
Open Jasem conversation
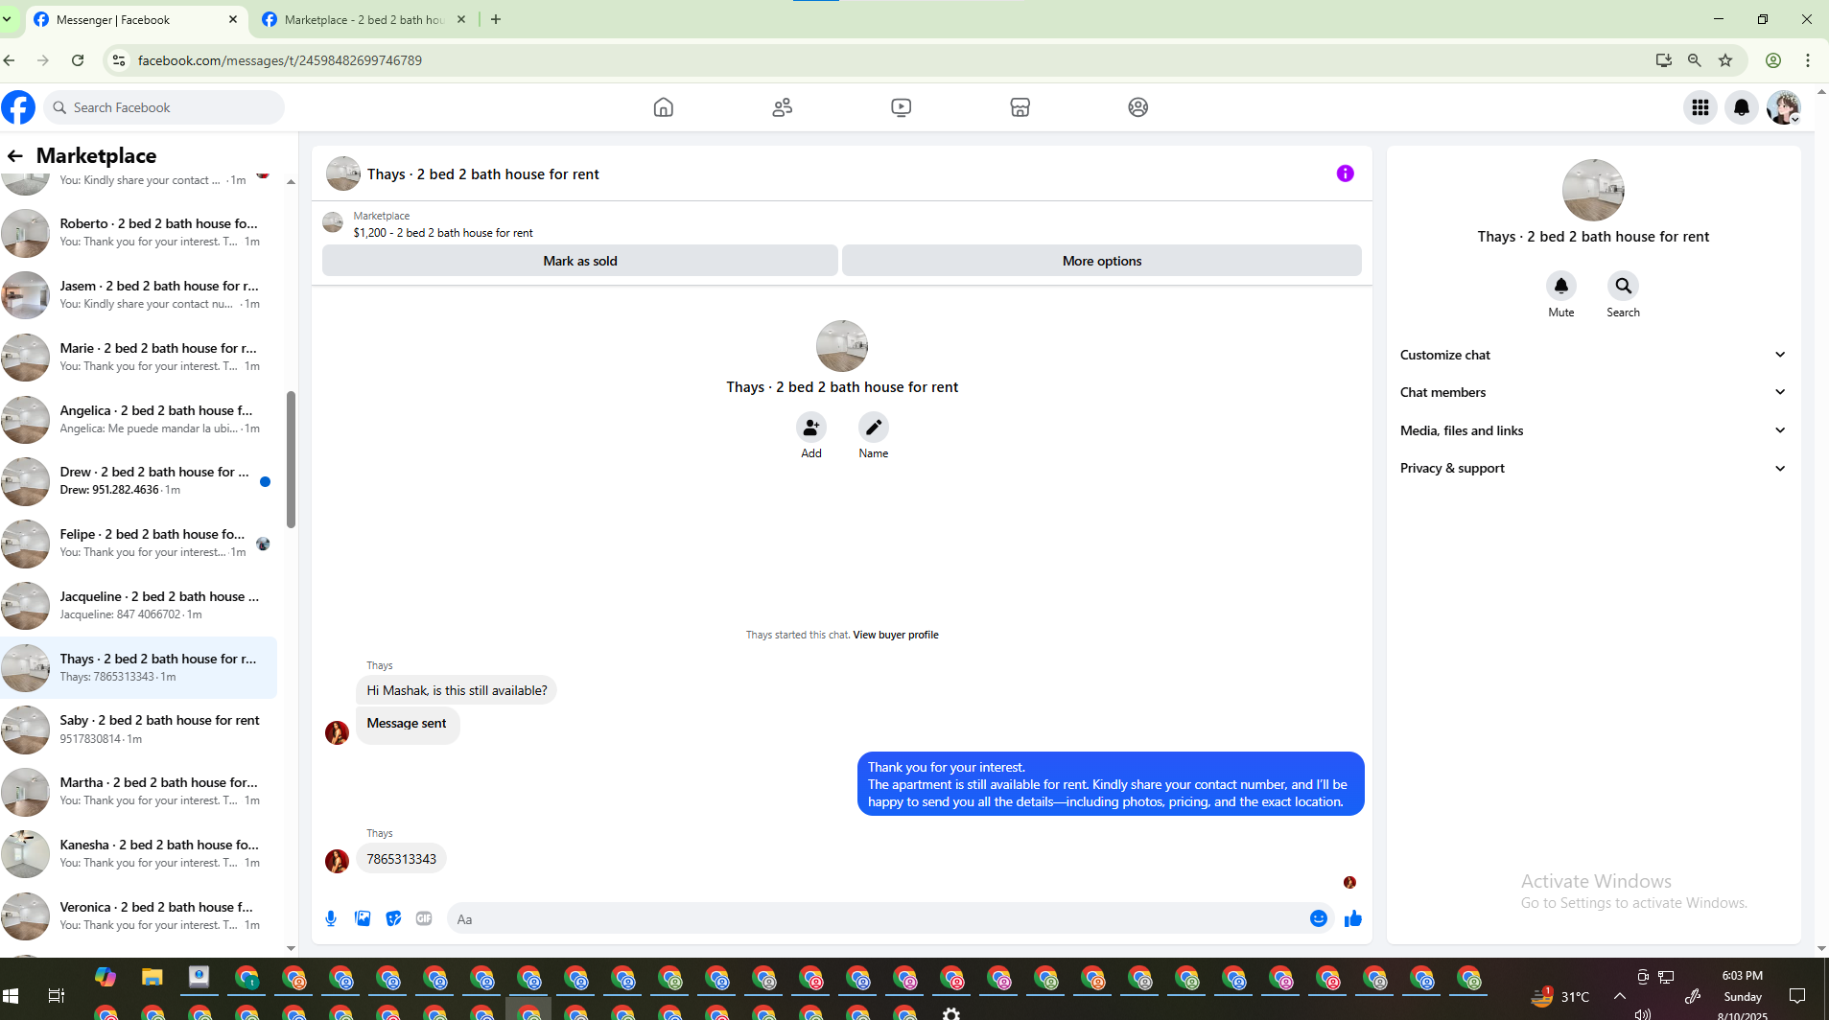(x=139, y=294)
